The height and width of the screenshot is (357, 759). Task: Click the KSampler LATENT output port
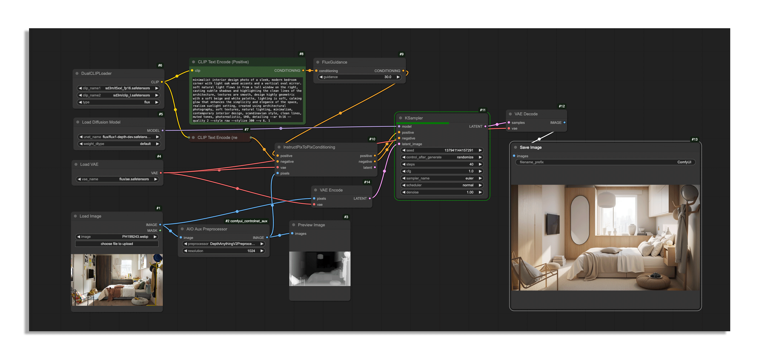(x=485, y=127)
